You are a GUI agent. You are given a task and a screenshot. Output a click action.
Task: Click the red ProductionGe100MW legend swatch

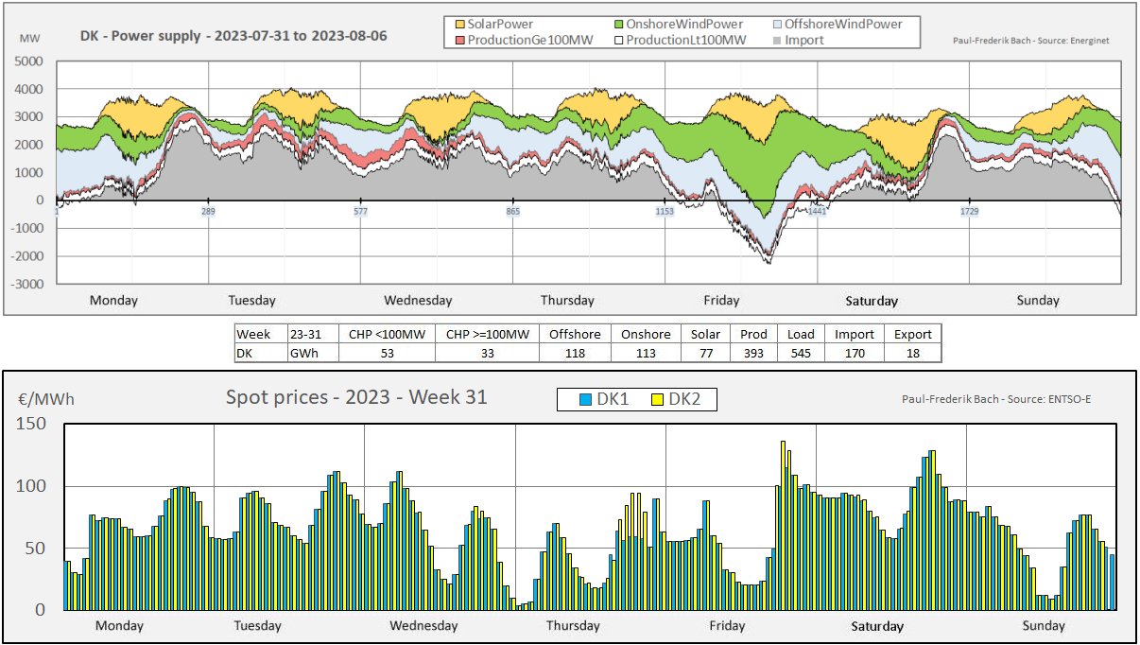tap(460, 40)
